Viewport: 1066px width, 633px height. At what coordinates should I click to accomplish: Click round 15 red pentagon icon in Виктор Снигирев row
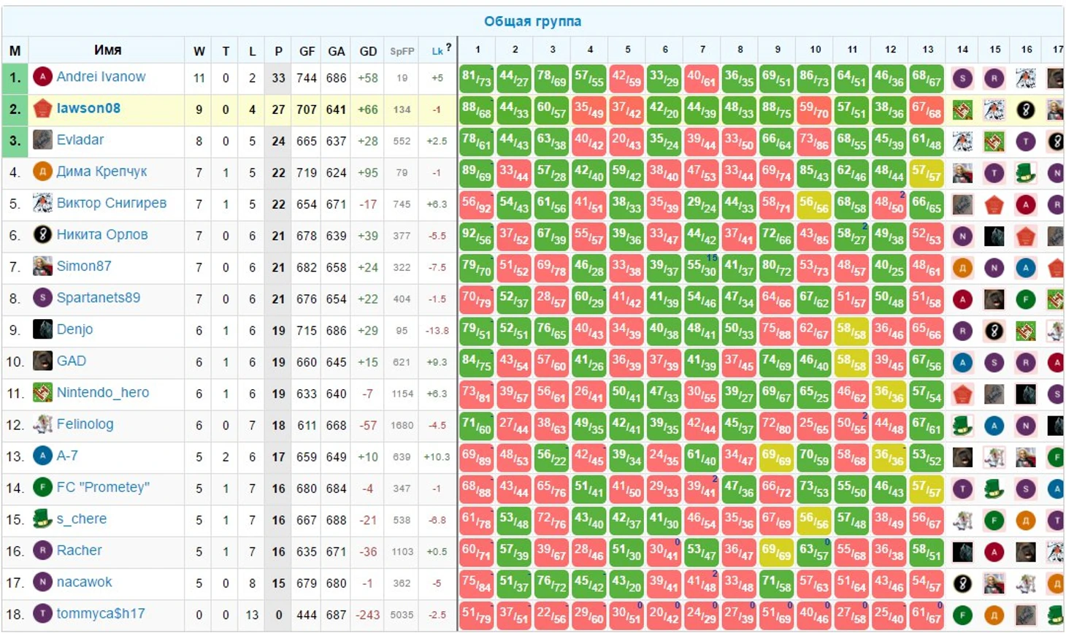994,205
